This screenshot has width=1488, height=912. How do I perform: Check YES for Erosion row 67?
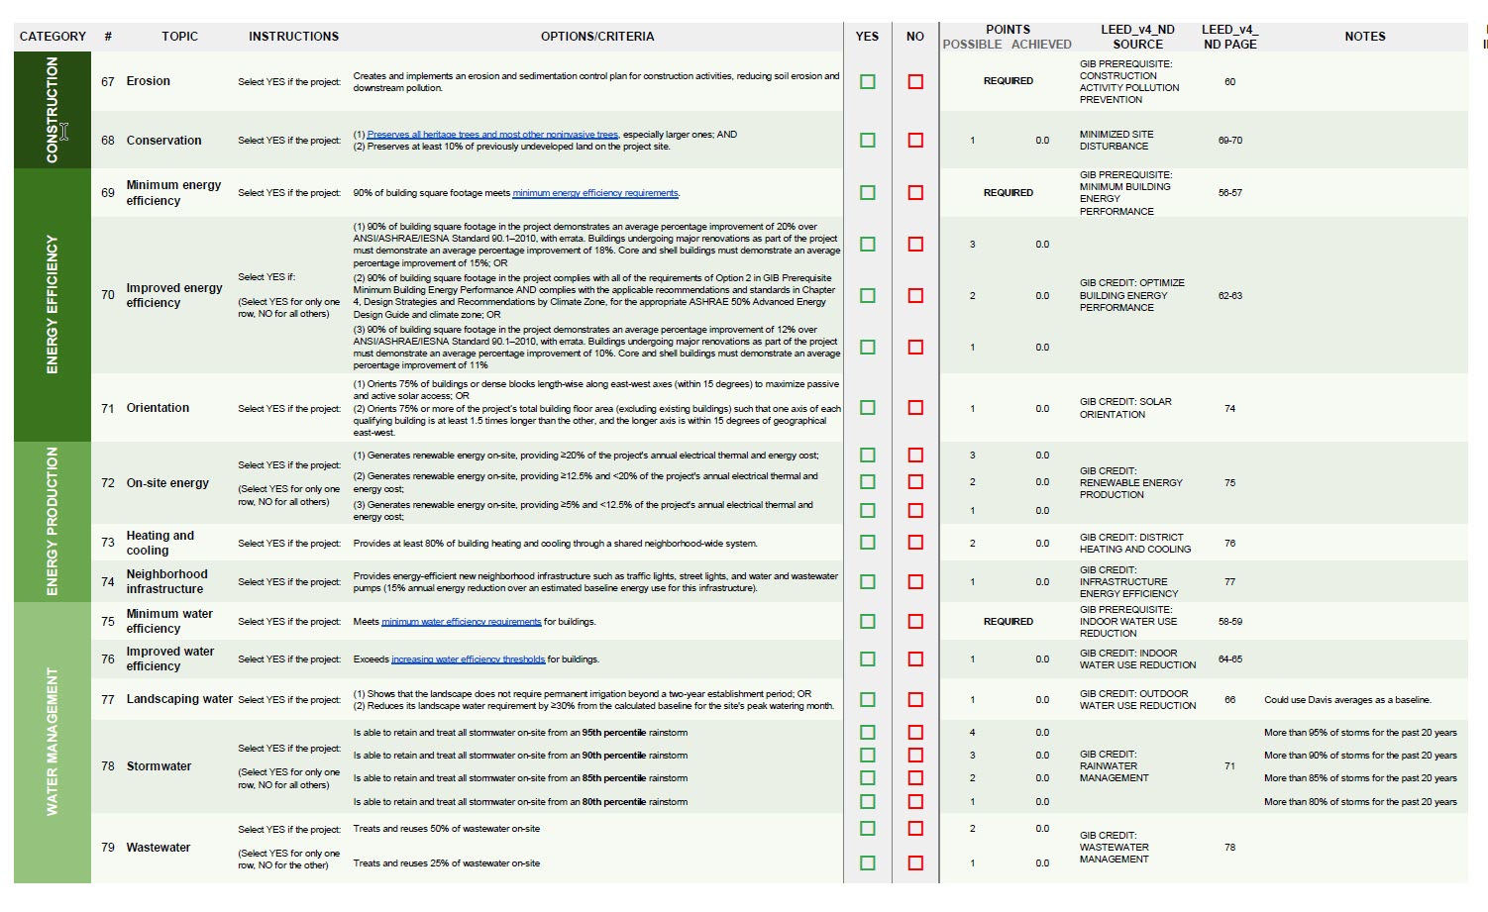(x=868, y=82)
